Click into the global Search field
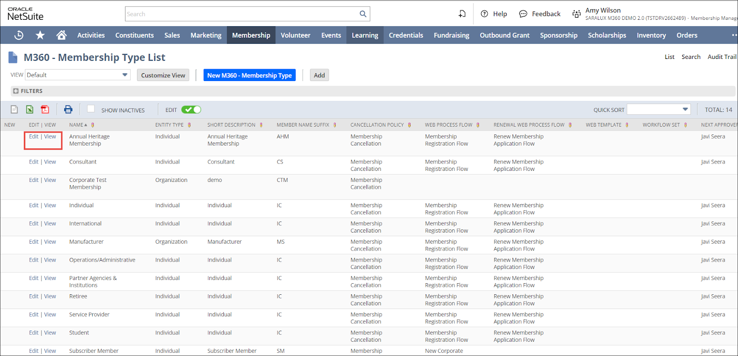 (x=241, y=14)
